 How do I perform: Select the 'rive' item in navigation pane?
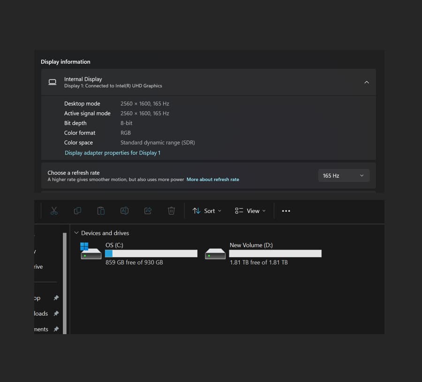(x=38, y=267)
